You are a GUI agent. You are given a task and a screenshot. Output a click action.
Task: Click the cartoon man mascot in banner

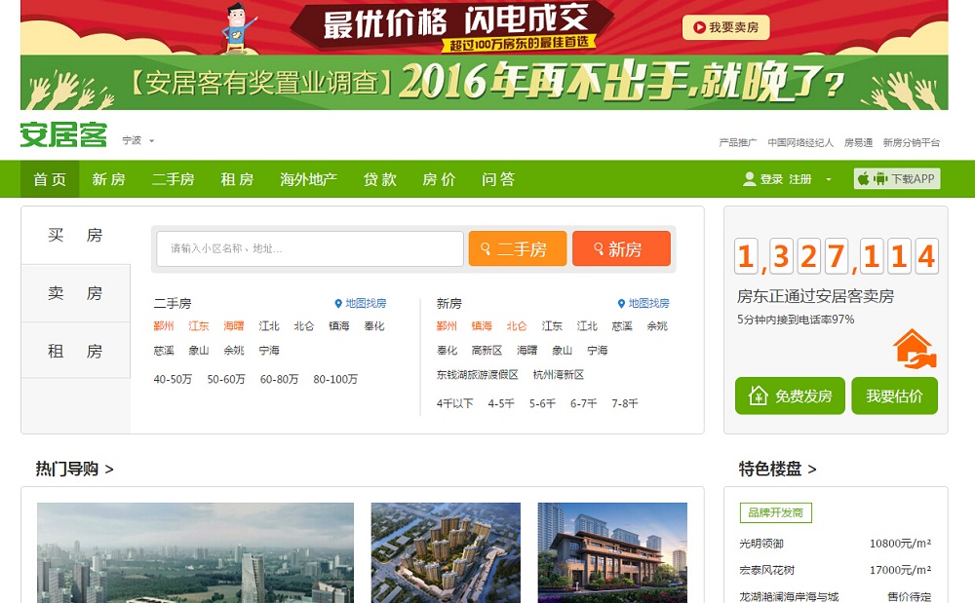238,28
